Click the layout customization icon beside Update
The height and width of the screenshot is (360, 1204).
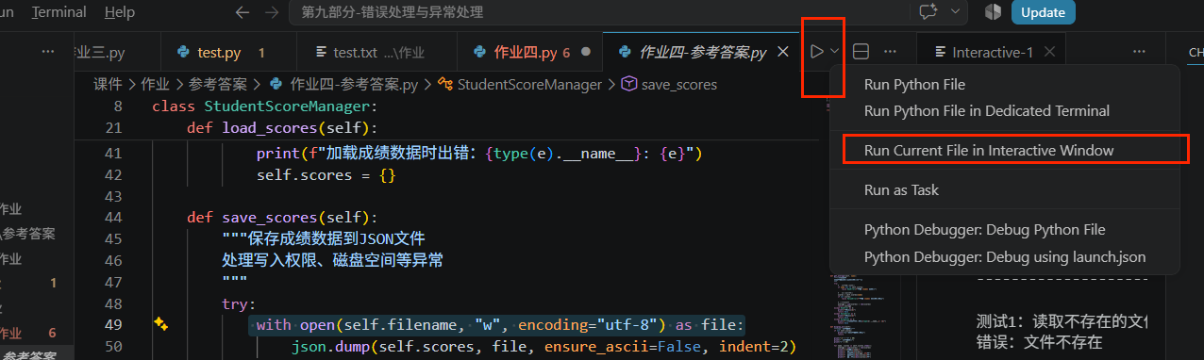[x=992, y=12]
